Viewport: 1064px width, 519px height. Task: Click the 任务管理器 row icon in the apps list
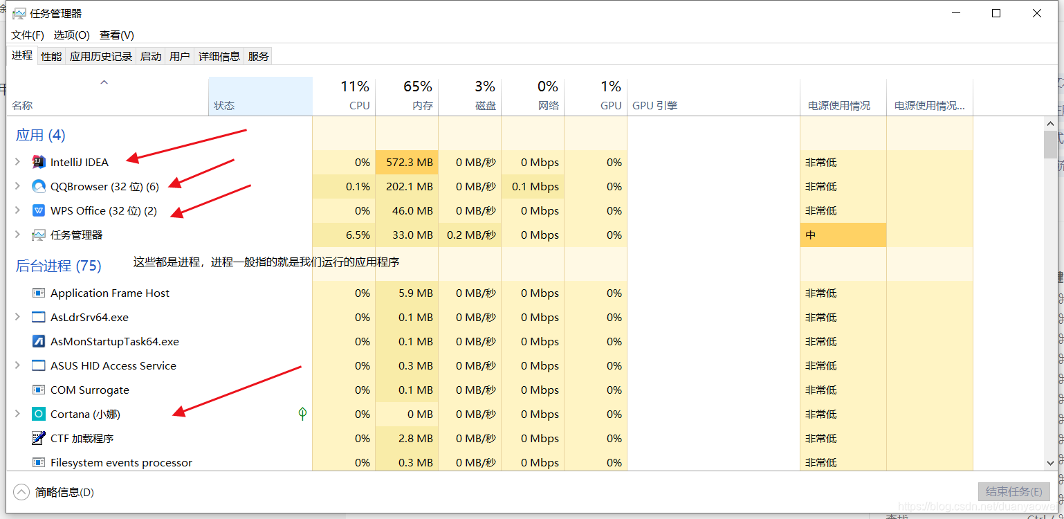[39, 235]
